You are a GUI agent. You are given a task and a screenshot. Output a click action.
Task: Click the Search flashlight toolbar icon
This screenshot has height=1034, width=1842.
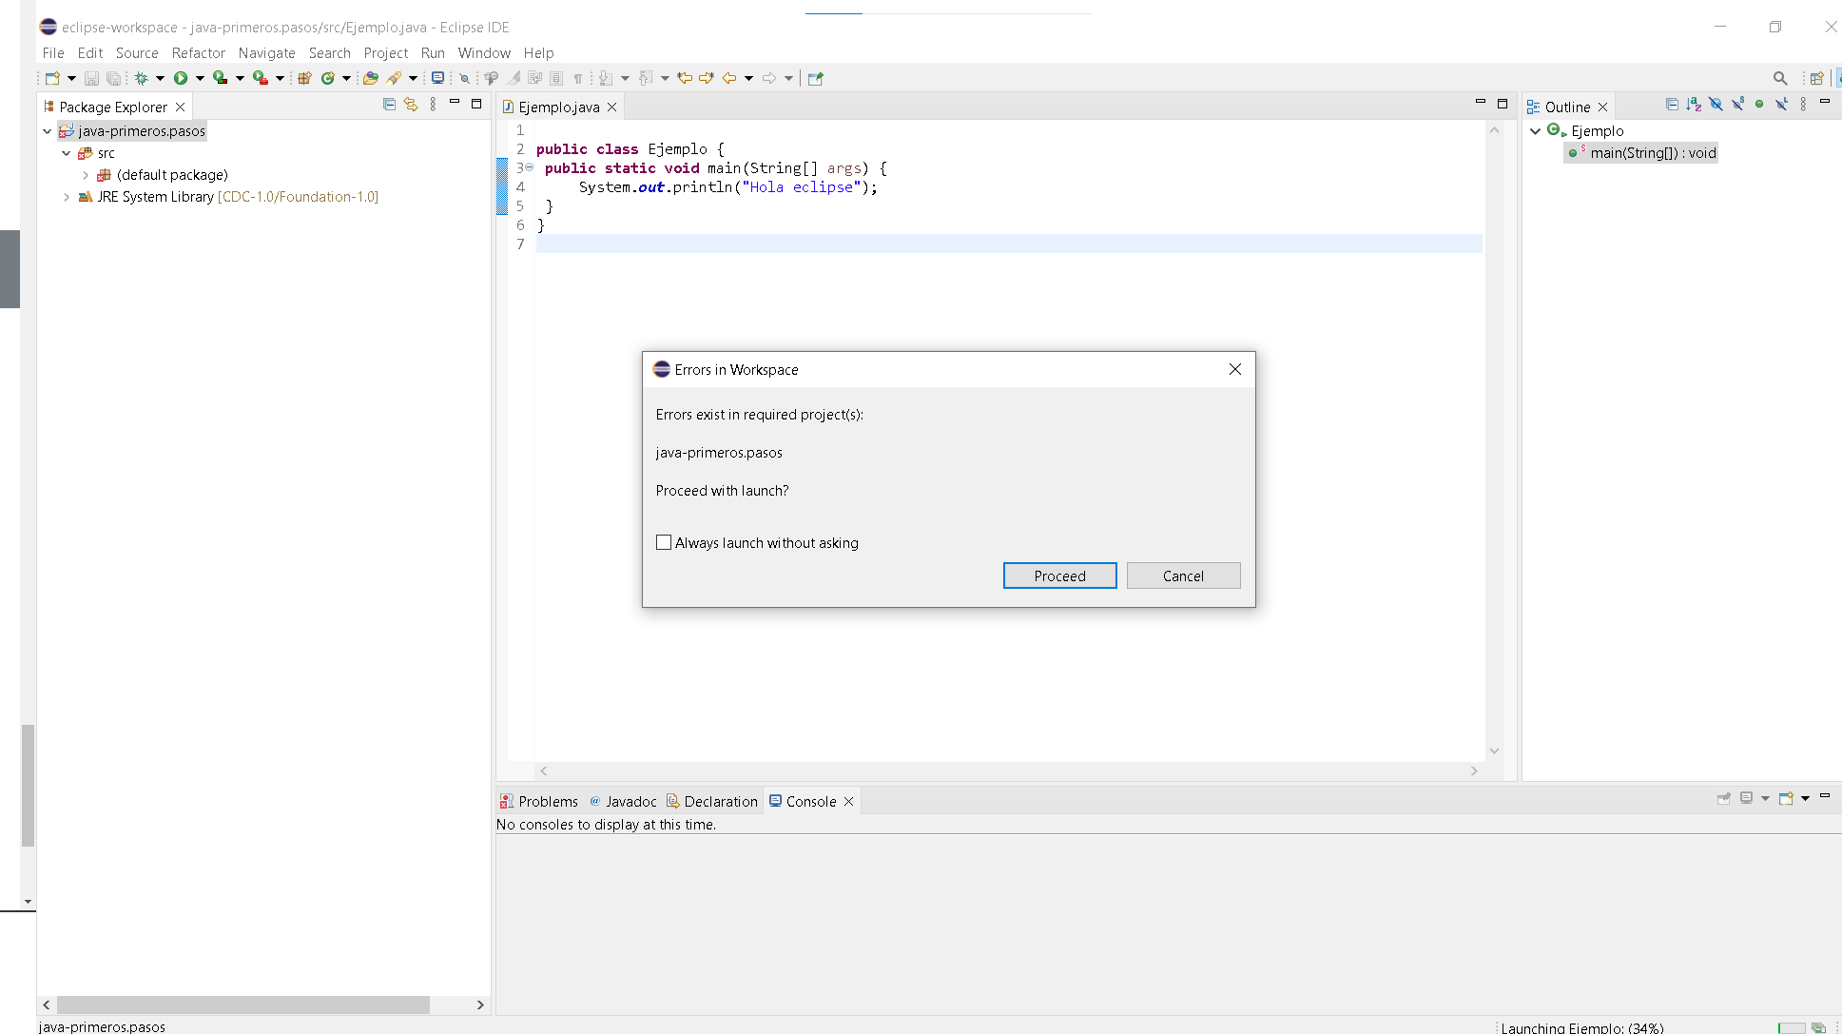pos(394,78)
